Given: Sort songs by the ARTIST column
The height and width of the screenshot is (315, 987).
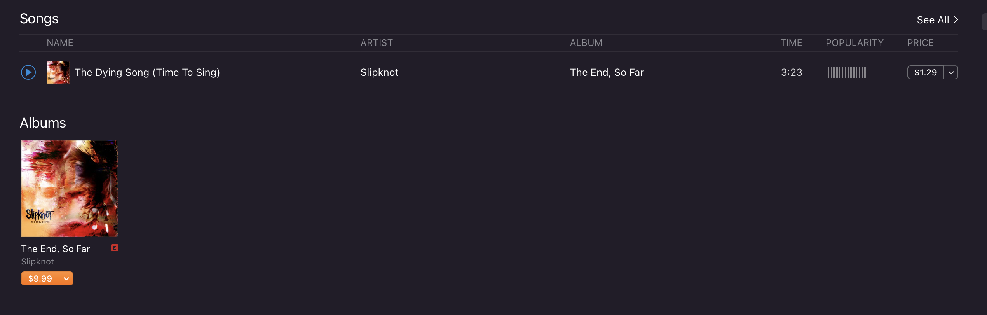Looking at the screenshot, I should [x=377, y=43].
